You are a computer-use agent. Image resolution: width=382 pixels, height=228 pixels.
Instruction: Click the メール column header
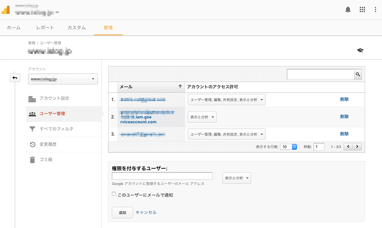[x=151, y=86]
